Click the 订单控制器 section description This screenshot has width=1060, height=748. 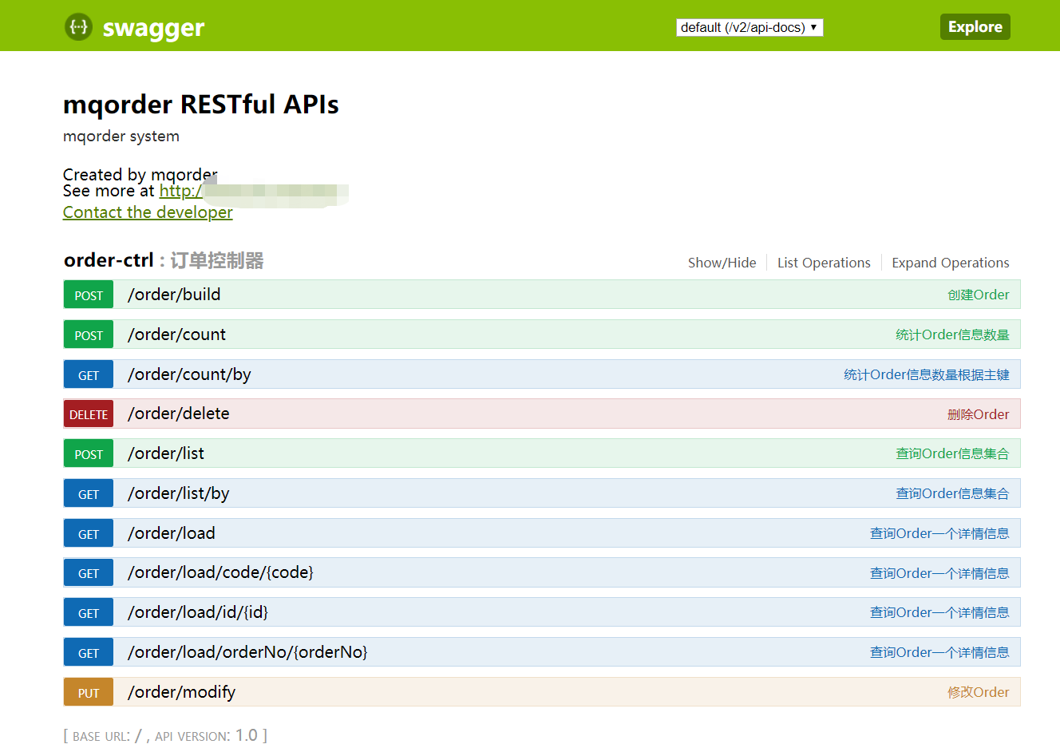216,260
